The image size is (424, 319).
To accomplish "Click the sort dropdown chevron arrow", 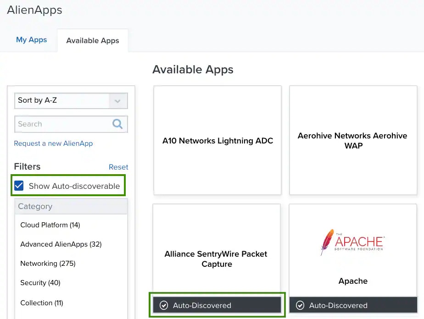I will (x=117, y=101).
